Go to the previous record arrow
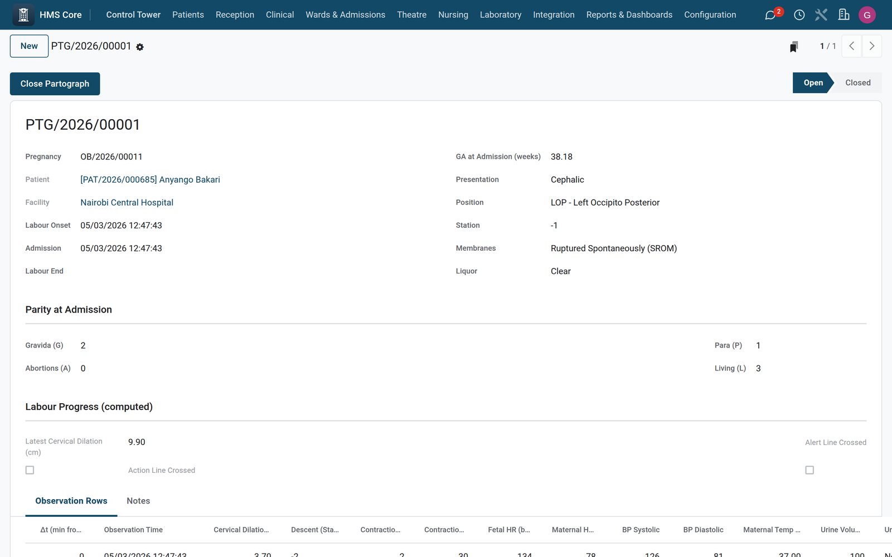Screen dimensions: 892x557 [x=851, y=46]
